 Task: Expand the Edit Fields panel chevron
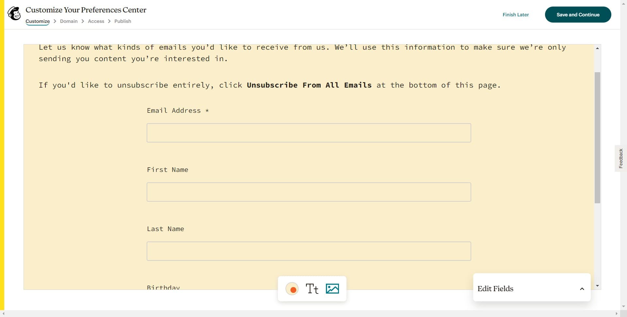point(582,289)
